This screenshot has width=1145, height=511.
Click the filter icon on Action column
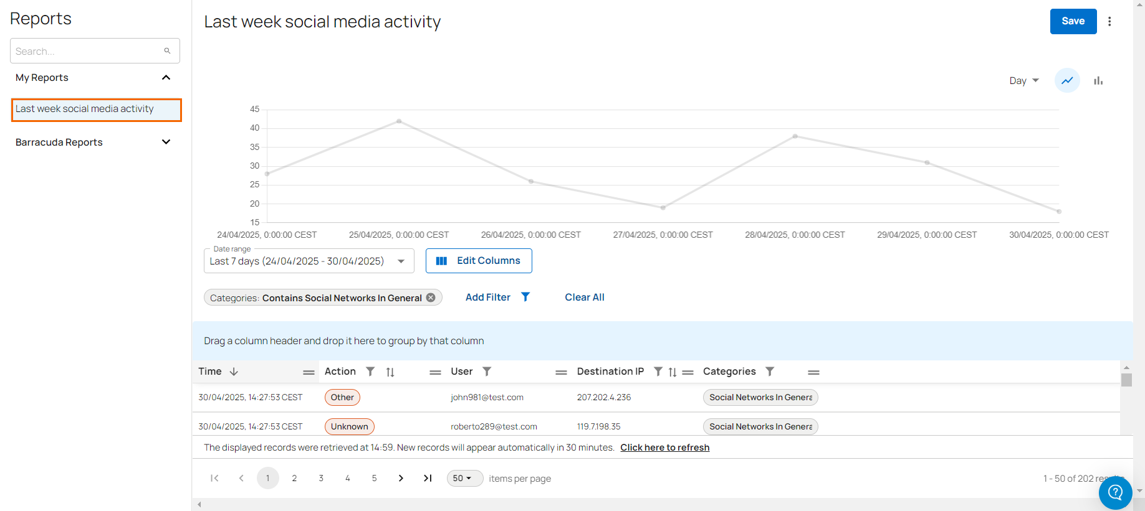click(x=370, y=372)
